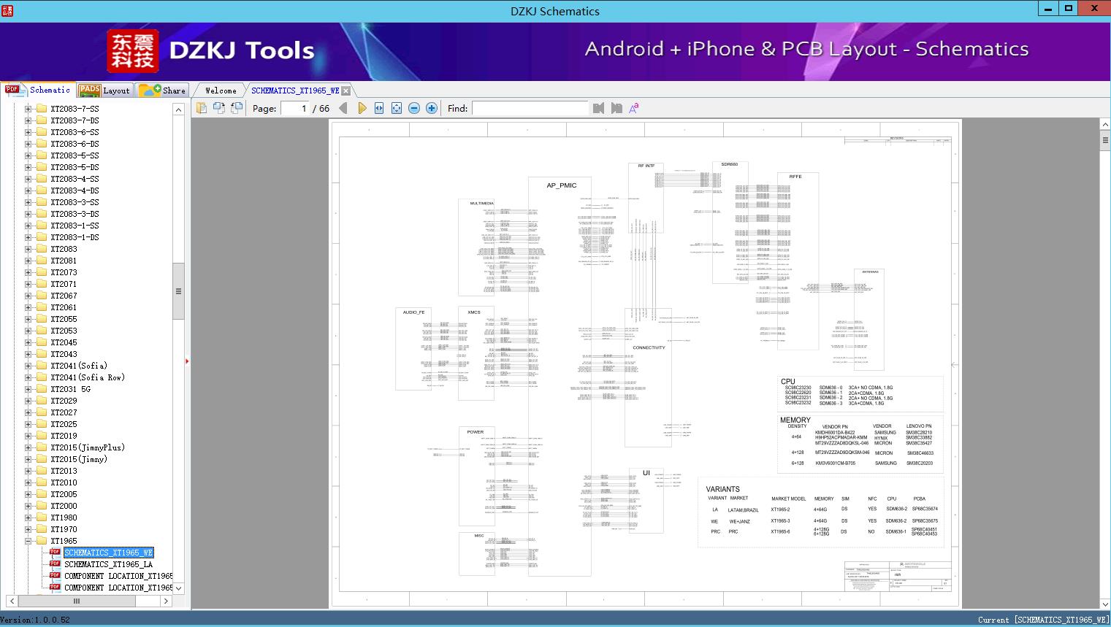Select the XT2067 folder
The width and height of the screenshot is (1111, 627).
[x=64, y=296]
